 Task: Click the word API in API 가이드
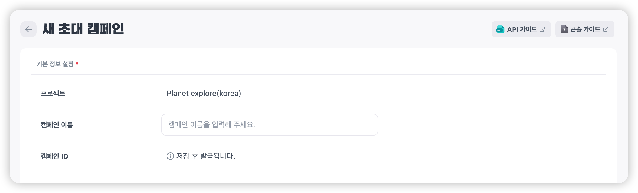click(x=513, y=29)
